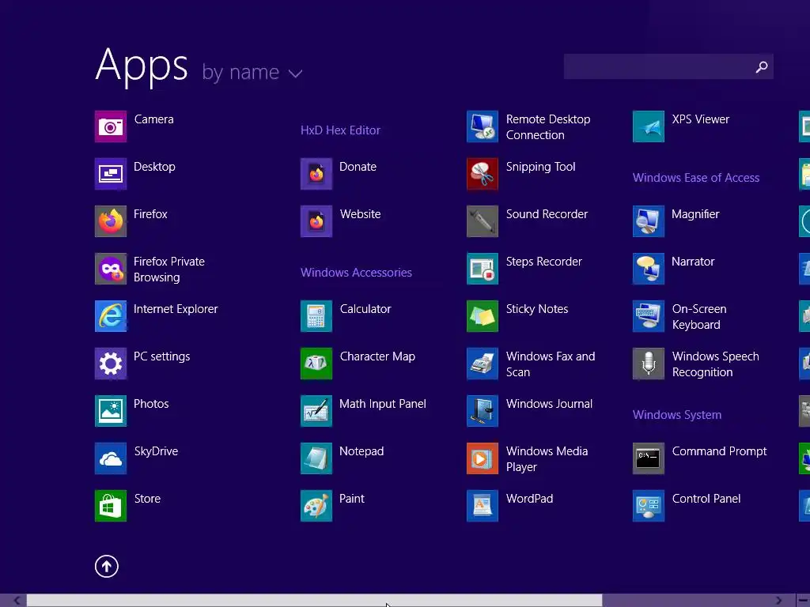Click the scrollbar right arrow

779,601
